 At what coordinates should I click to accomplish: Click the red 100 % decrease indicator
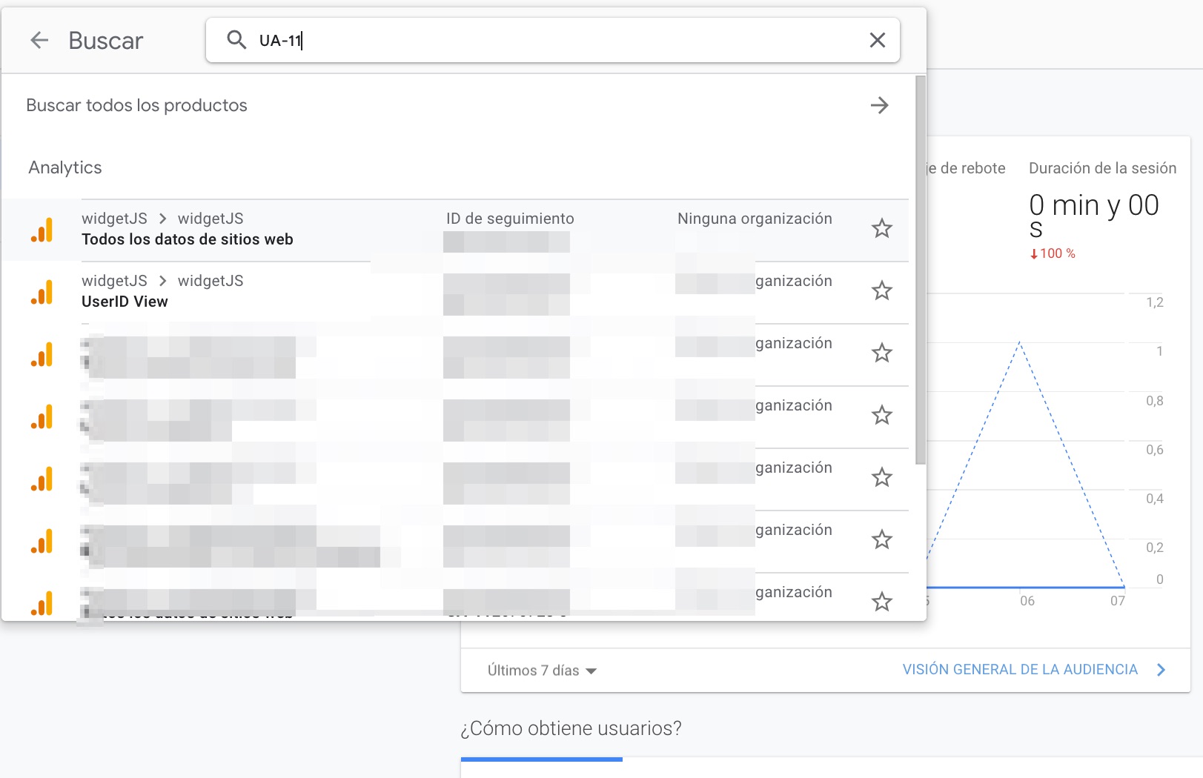[x=1053, y=253]
